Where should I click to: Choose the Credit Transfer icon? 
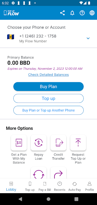click(58, 143)
